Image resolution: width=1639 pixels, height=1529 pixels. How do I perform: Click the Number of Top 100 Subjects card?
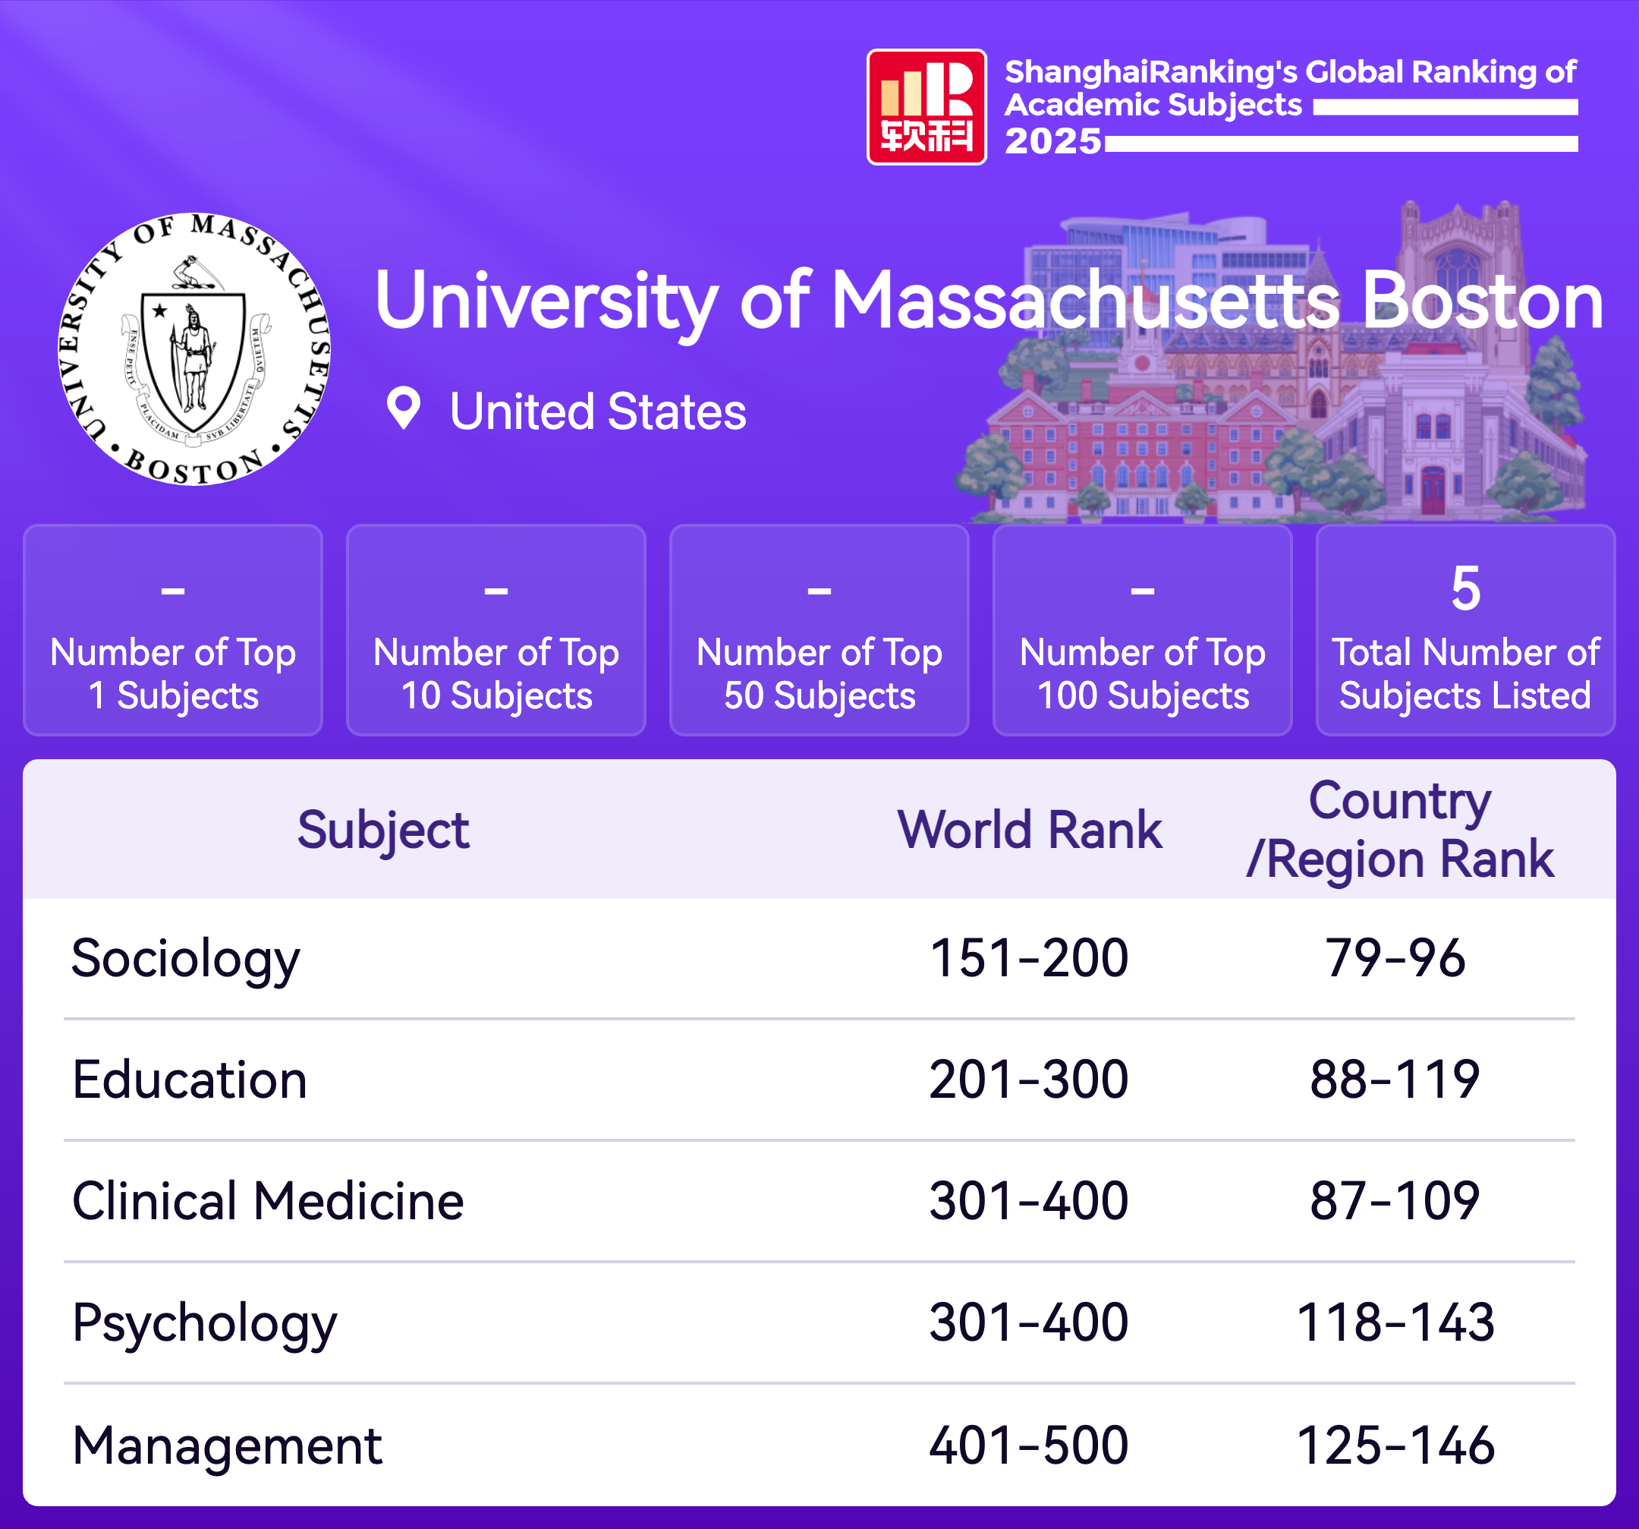click(1143, 630)
